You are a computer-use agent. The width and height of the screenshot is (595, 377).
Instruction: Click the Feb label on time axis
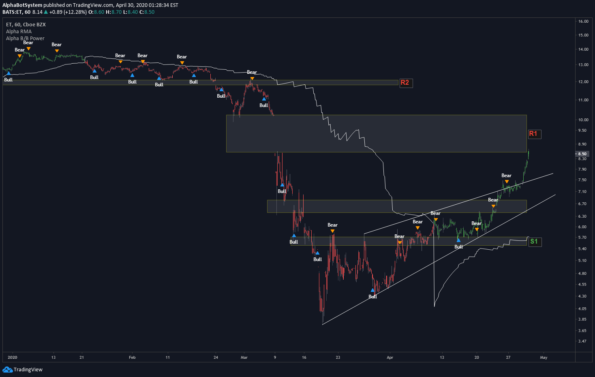[132, 358]
